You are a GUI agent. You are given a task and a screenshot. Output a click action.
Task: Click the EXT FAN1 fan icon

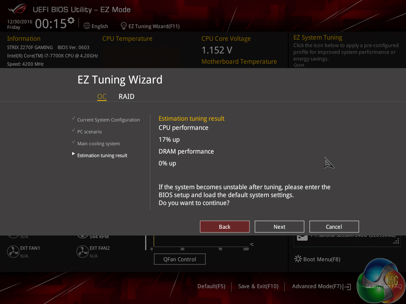click(13, 251)
